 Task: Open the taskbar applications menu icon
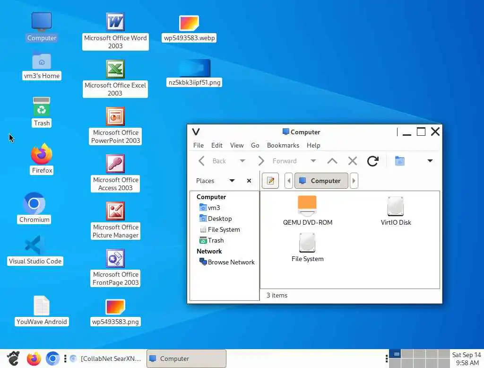[x=13, y=359]
